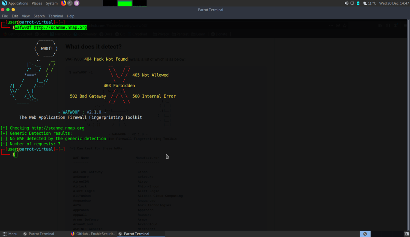Open the clock showing Wed 30 Dec, 14:47
This screenshot has height=237, width=410.
(x=394, y=3)
